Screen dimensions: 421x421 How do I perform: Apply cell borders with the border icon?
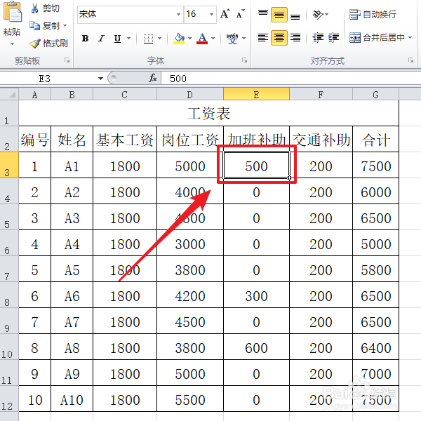(x=148, y=39)
